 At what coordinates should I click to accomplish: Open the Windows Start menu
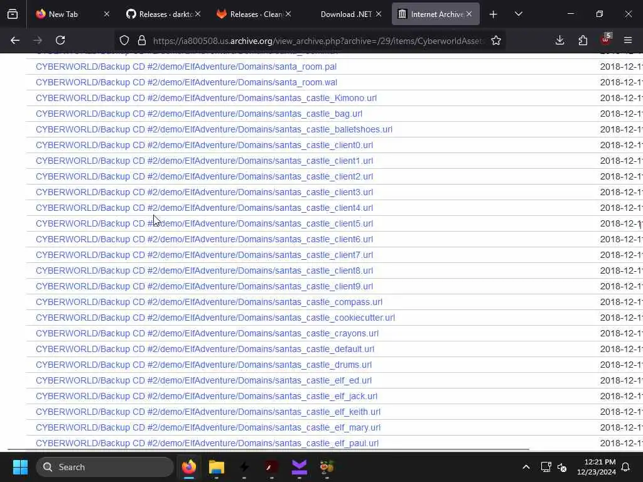pyautogui.click(x=20, y=467)
